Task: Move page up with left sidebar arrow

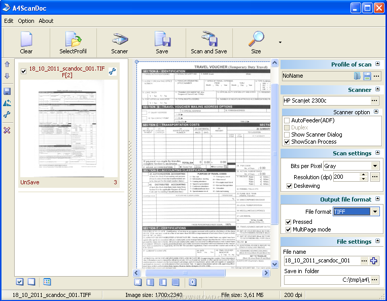Action: point(7,64)
